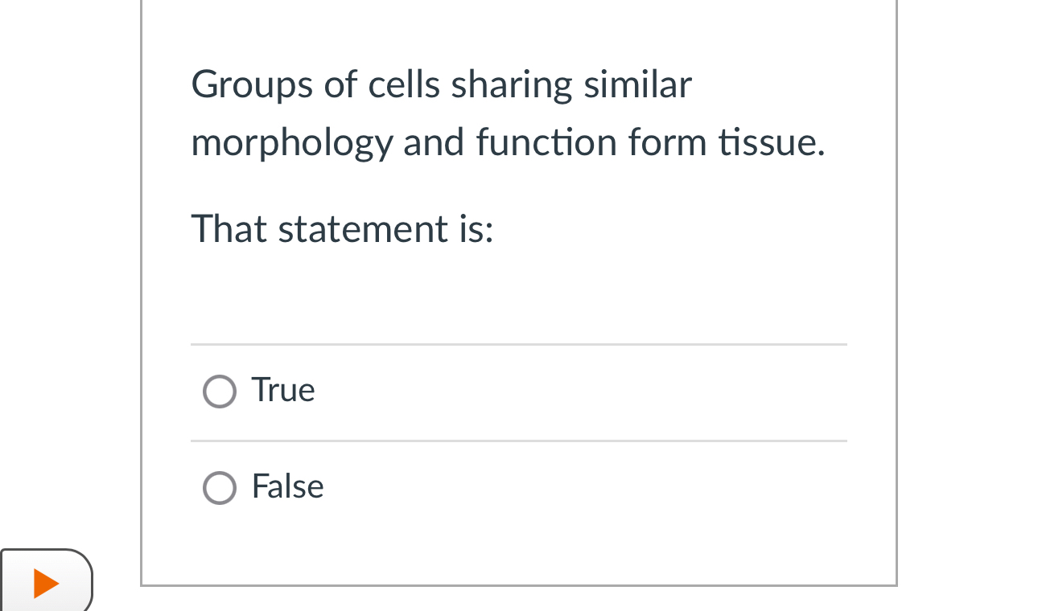Click the 'That statement is:' prompt

click(x=343, y=230)
